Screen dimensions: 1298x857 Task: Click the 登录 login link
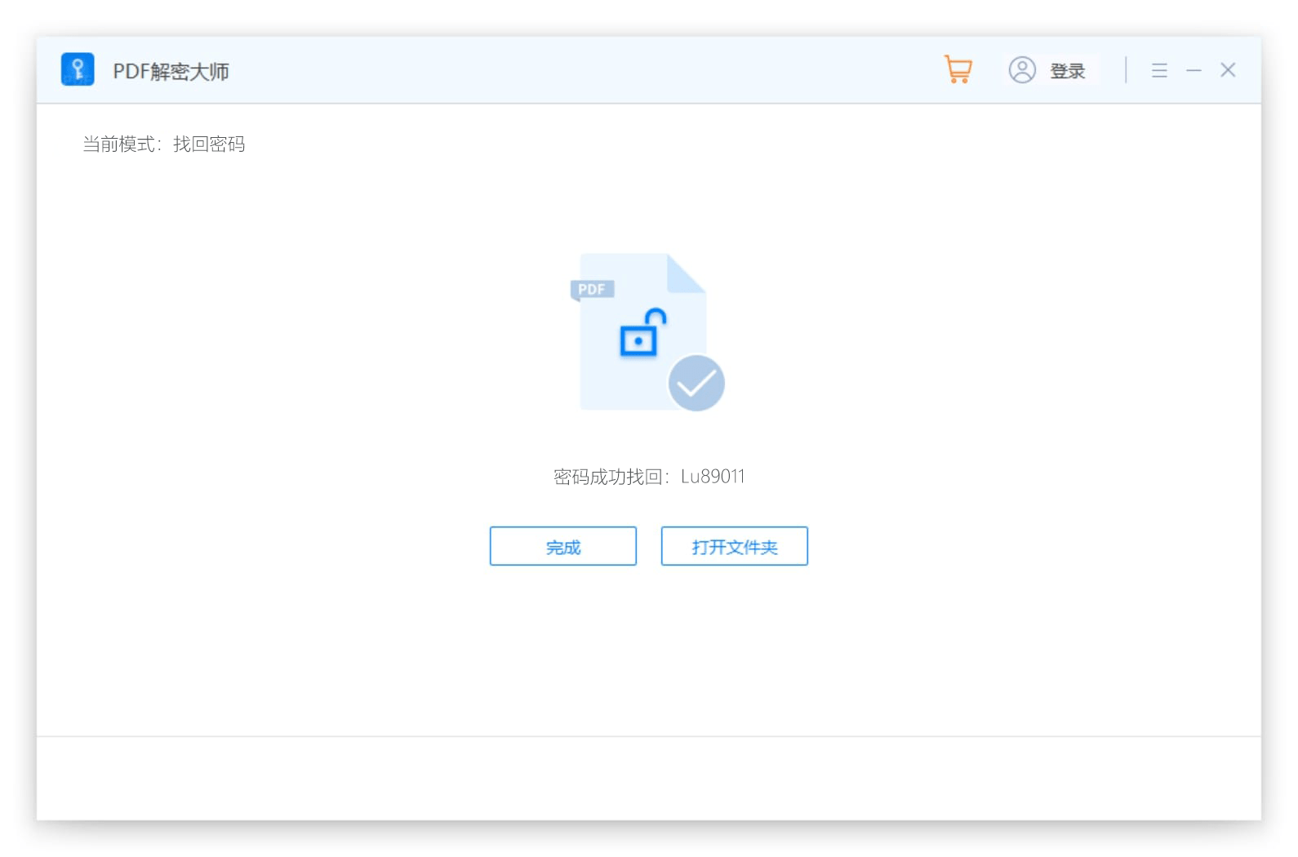click(x=1067, y=71)
